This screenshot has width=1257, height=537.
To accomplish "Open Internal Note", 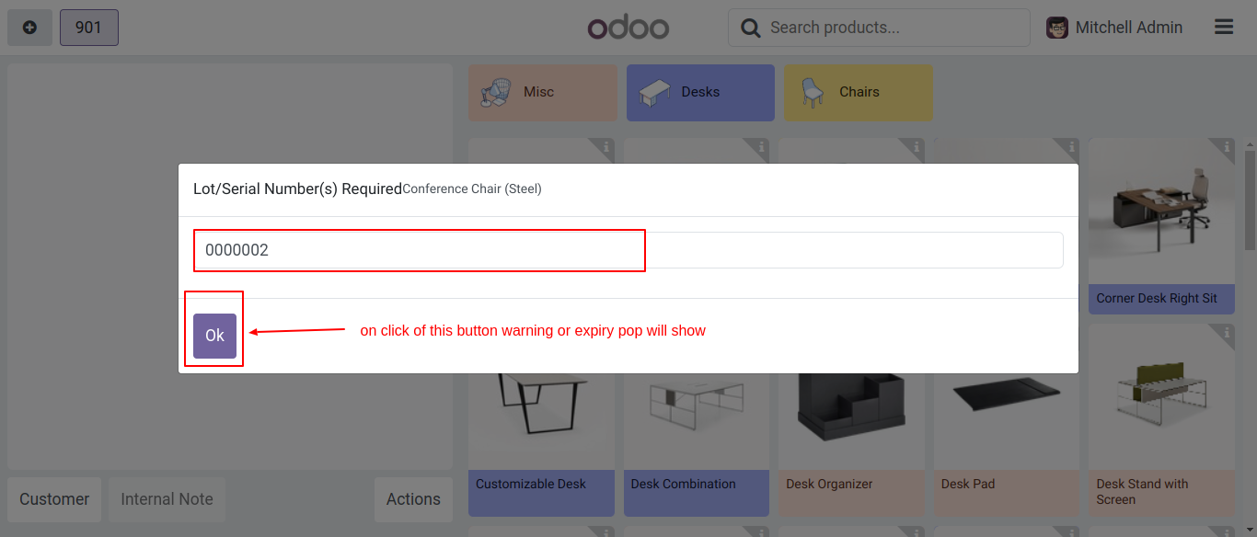I will 167,499.
